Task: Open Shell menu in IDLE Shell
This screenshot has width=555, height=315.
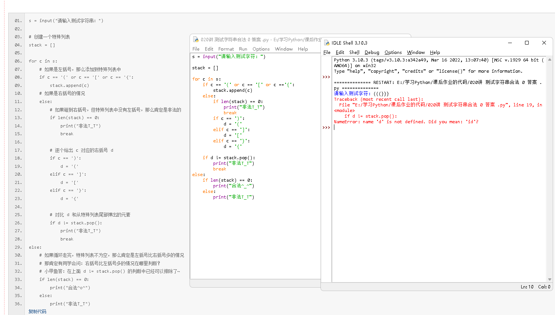Action: coord(354,52)
